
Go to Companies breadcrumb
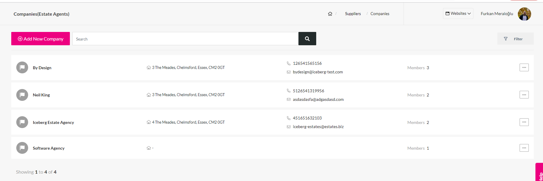(380, 14)
